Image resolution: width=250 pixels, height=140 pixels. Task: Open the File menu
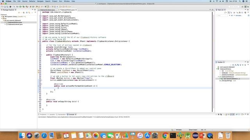click(x=14, y=1)
